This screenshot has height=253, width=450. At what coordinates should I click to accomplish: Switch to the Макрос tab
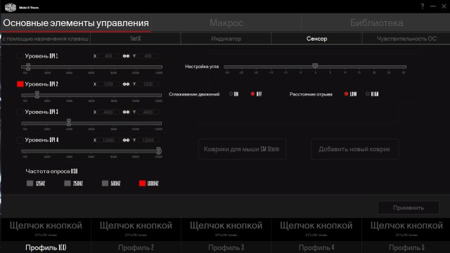coord(226,22)
